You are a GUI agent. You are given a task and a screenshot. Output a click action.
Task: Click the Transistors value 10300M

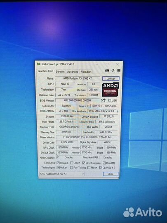click(94, 95)
